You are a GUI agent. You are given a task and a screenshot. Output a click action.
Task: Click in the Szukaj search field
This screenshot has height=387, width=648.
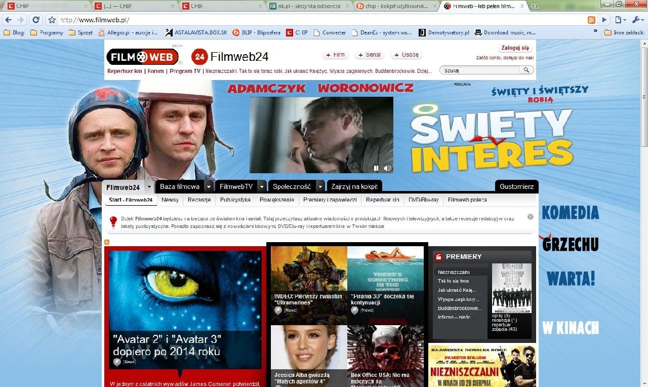coord(481,70)
